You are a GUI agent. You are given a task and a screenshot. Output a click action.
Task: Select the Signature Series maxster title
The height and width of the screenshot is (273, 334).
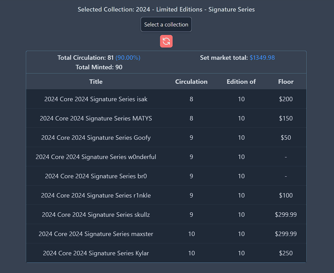click(96, 234)
